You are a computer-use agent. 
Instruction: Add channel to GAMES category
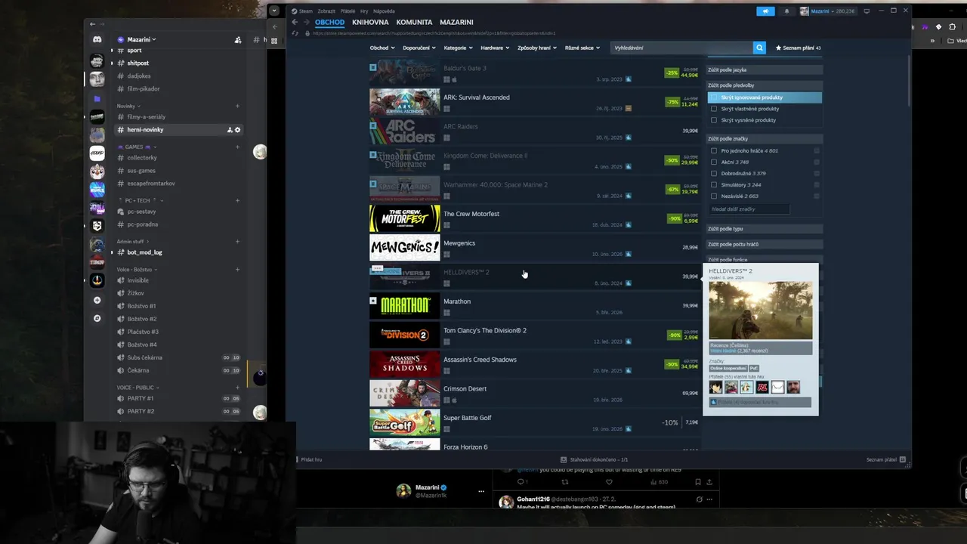(x=237, y=147)
